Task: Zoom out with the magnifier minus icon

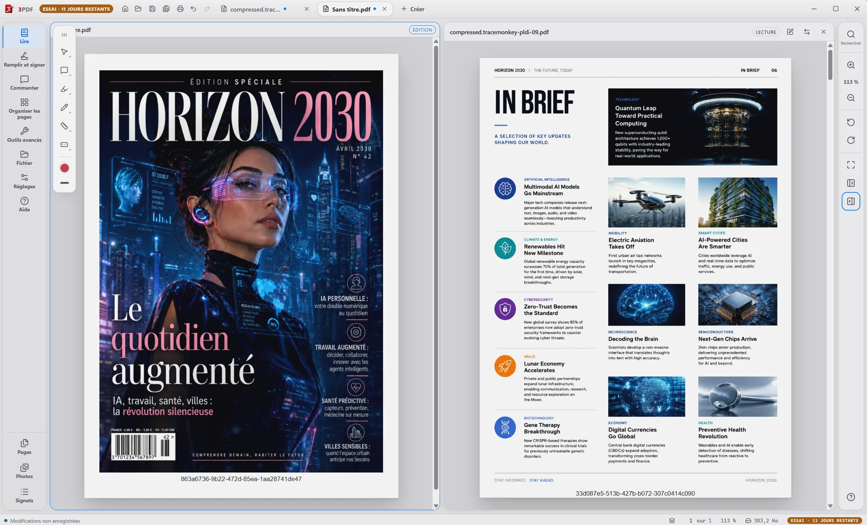Action: tap(851, 98)
